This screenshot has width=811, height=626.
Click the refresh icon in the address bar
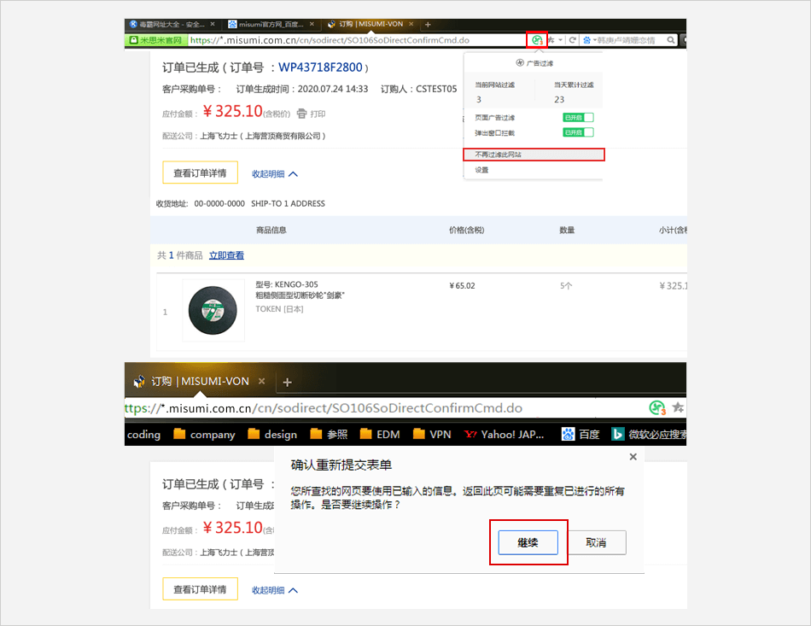point(573,40)
